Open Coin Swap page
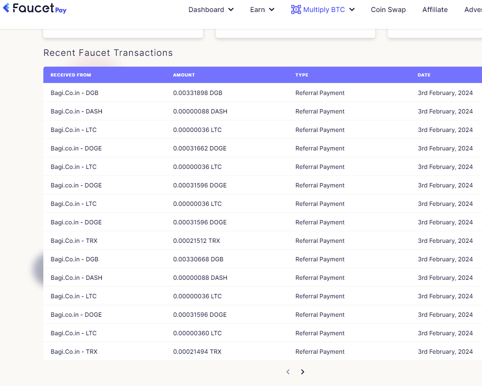Screen dimensions: 482x386 [x=388, y=9]
